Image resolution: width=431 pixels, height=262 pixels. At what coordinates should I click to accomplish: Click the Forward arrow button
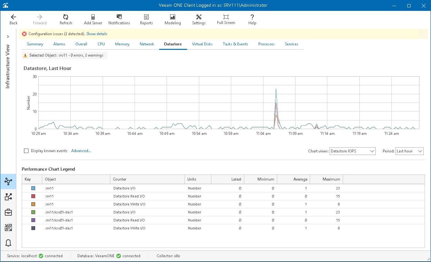click(40, 19)
